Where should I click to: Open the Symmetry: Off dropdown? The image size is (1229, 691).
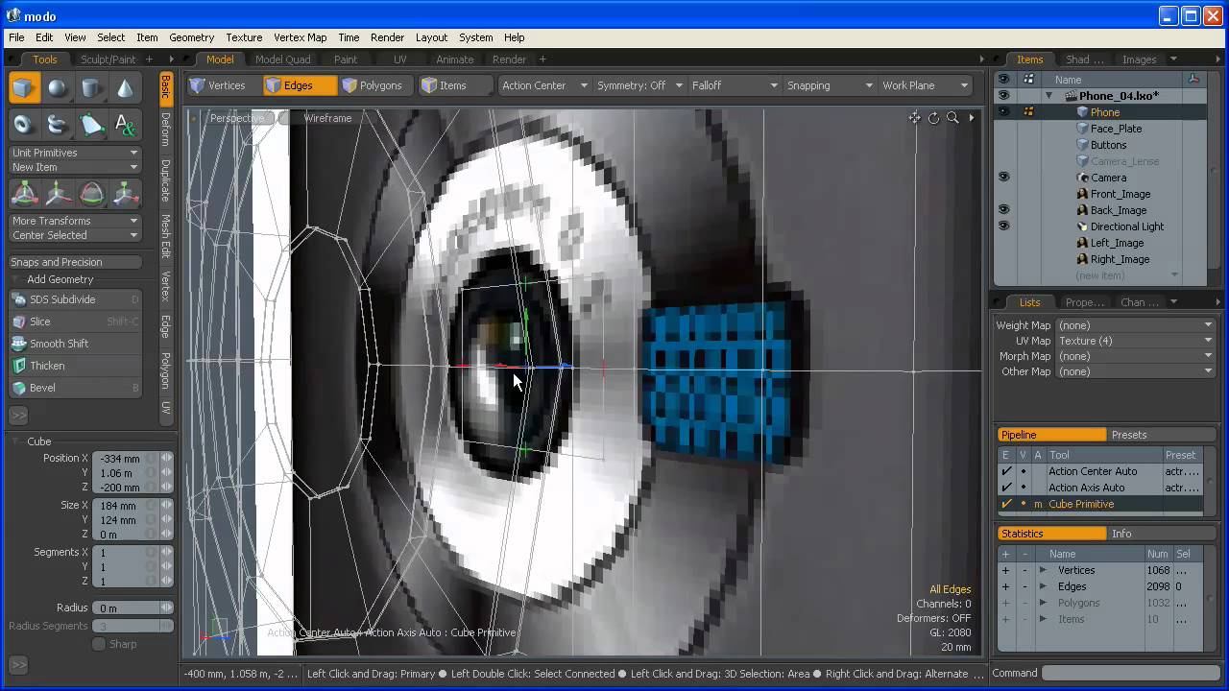(x=639, y=85)
